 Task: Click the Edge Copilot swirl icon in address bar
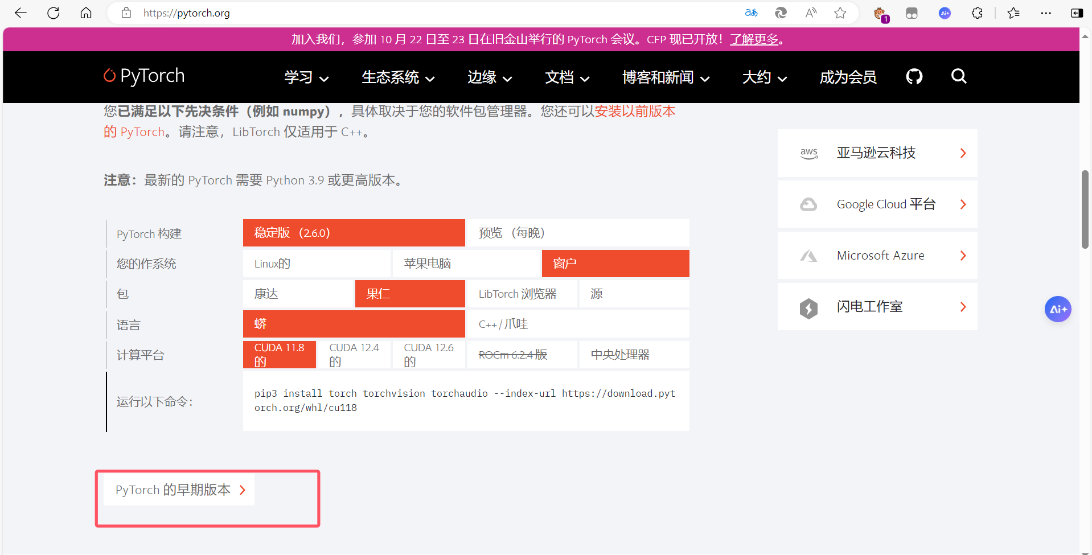[x=781, y=13]
